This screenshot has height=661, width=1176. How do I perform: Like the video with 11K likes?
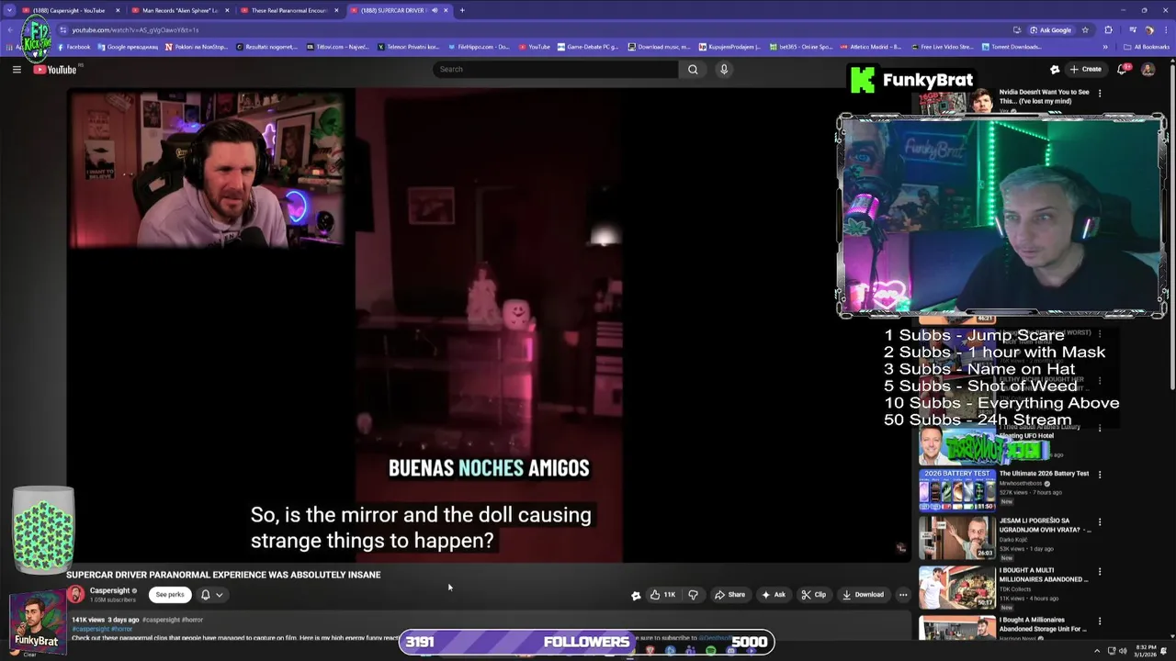pos(662,595)
